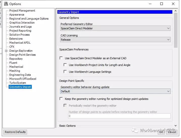Select Engineering Data item
The image size is (181, 138).
(x=20, y=75)
